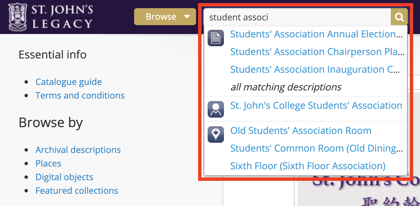Click the St. John's Legacy crest logo
The width and height of the screenshot is (420, 206).
[18, 17]
